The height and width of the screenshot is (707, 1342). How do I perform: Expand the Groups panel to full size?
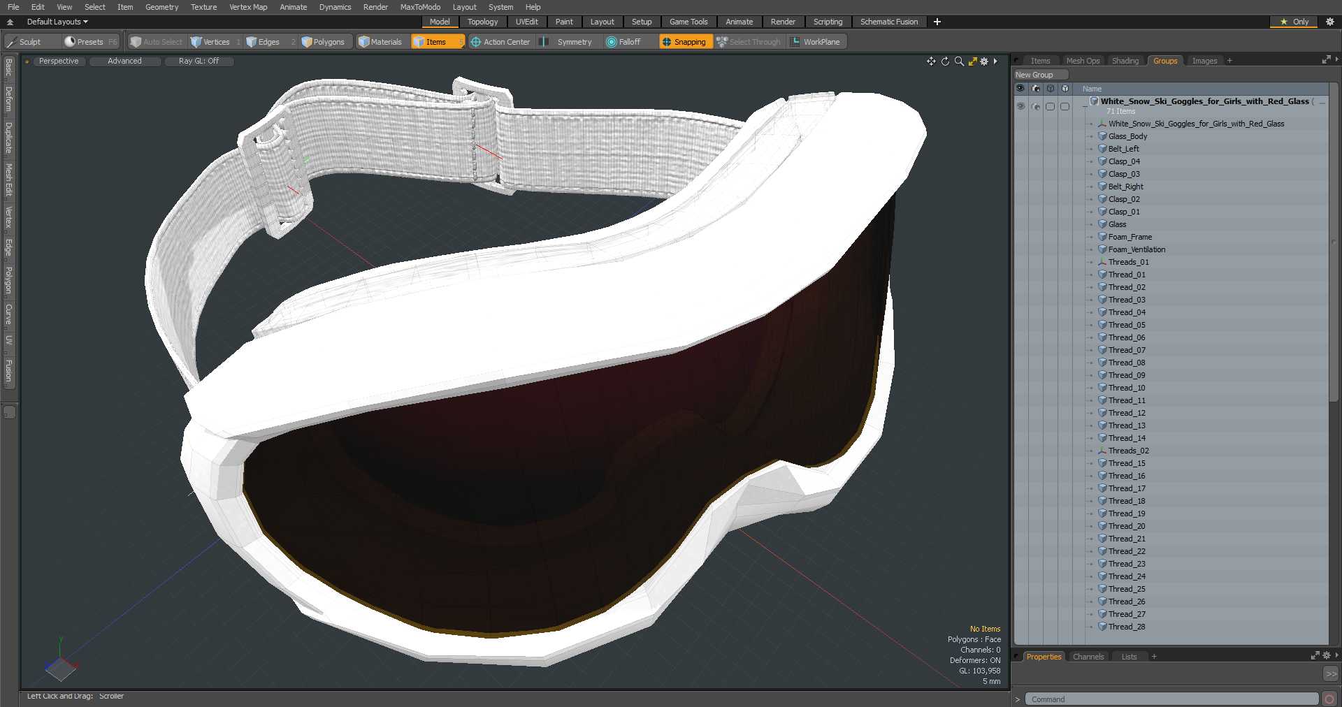tap(1326, 60)
